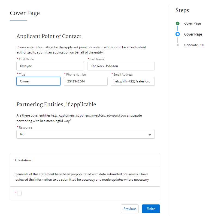Click the blue circle current step icon
Image resolution: width=218 pixels, height=217 pixels.
tap(178, 34)
